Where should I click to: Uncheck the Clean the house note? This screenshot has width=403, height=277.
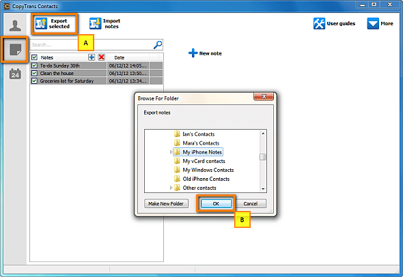[x=34, y=73]
